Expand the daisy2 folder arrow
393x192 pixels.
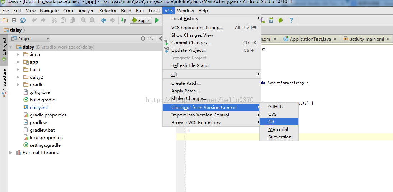18,77
